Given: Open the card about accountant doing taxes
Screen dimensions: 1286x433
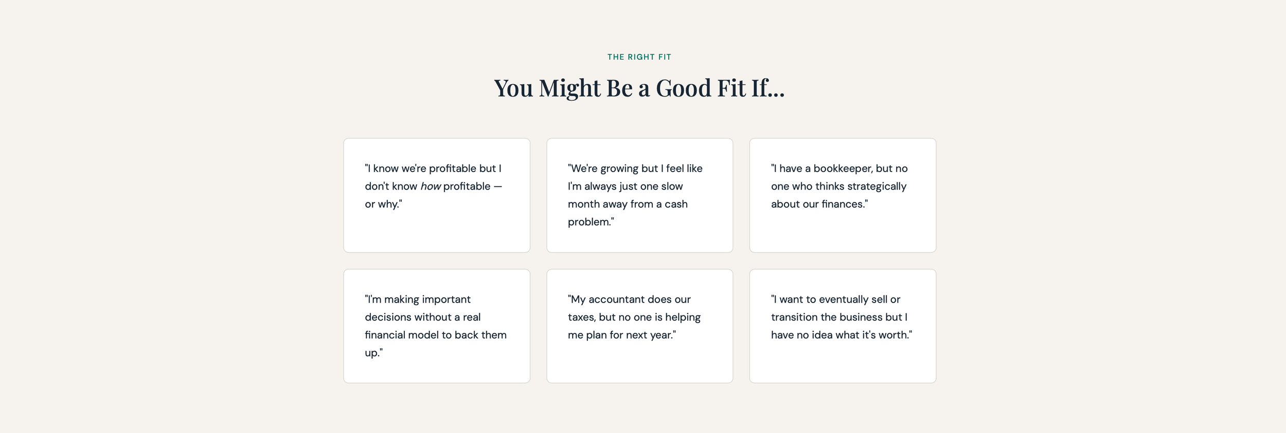Looking at the screenshot, I should [639, 326].
